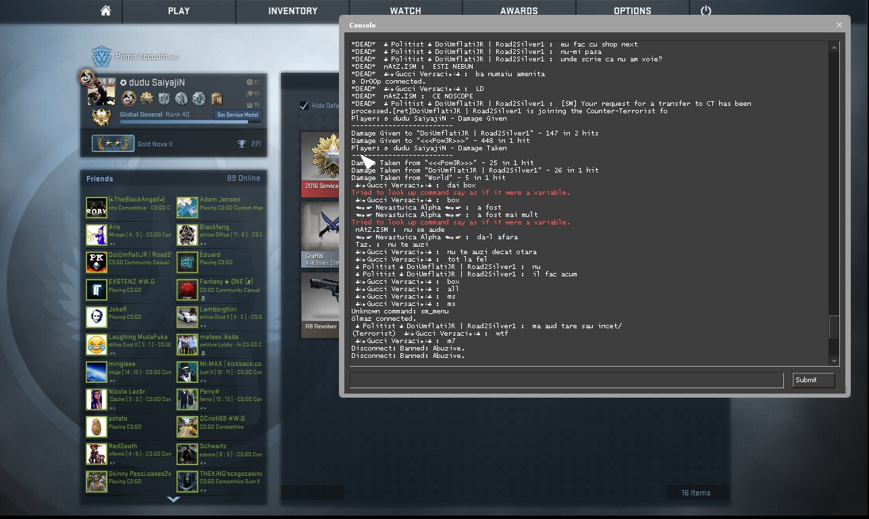Click the "89 Online" friends count
Image resolution: width=869 pixels, height=519 pixels.
(x=243, y=179)
